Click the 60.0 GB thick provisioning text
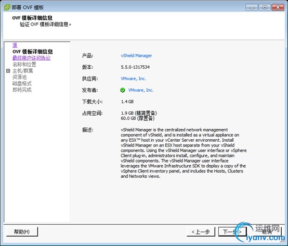 138,118
